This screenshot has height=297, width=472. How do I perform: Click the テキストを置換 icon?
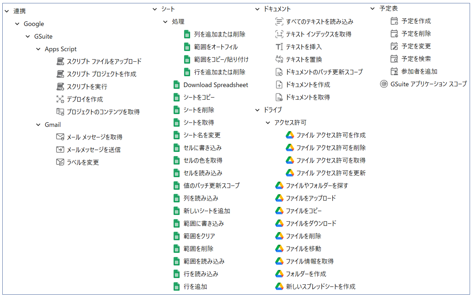(x=279, y=59)
